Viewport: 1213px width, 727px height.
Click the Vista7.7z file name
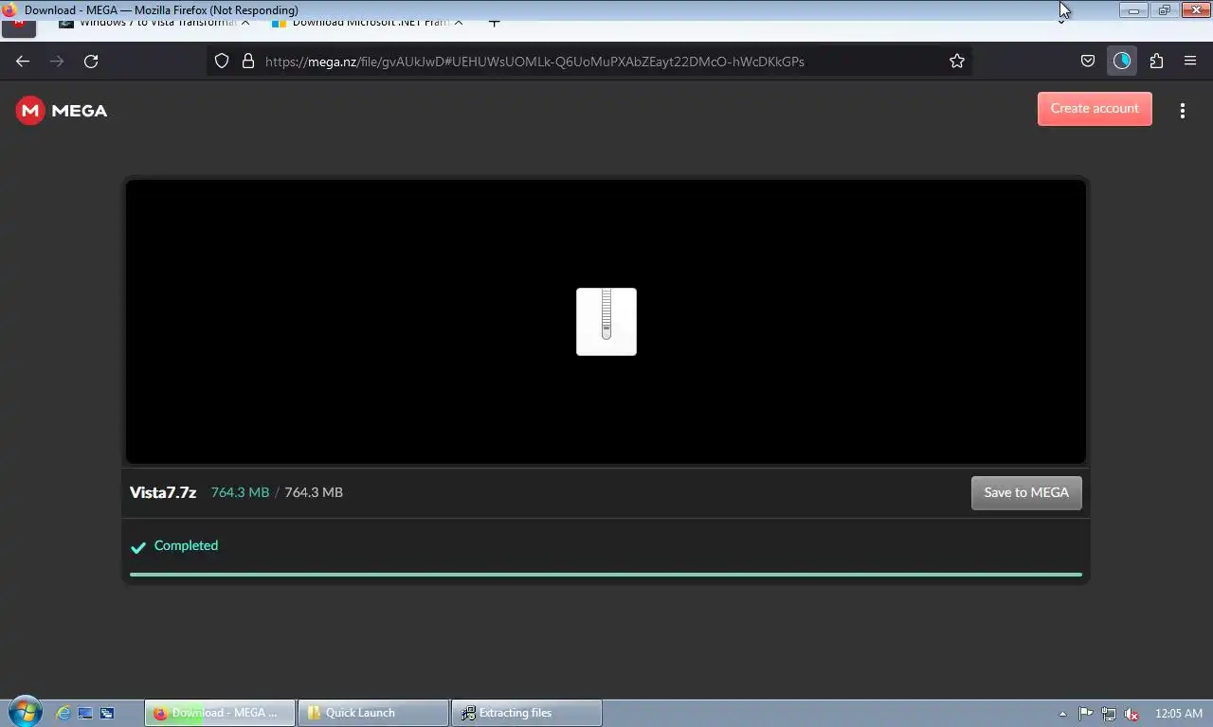(x=163, y=492)
